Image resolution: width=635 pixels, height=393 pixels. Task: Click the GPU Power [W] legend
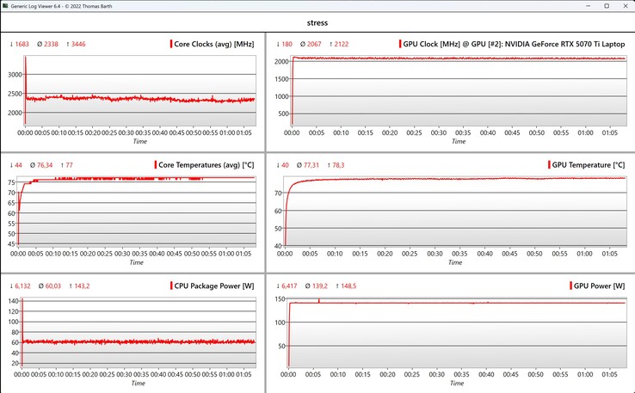[x=600, y=286]
